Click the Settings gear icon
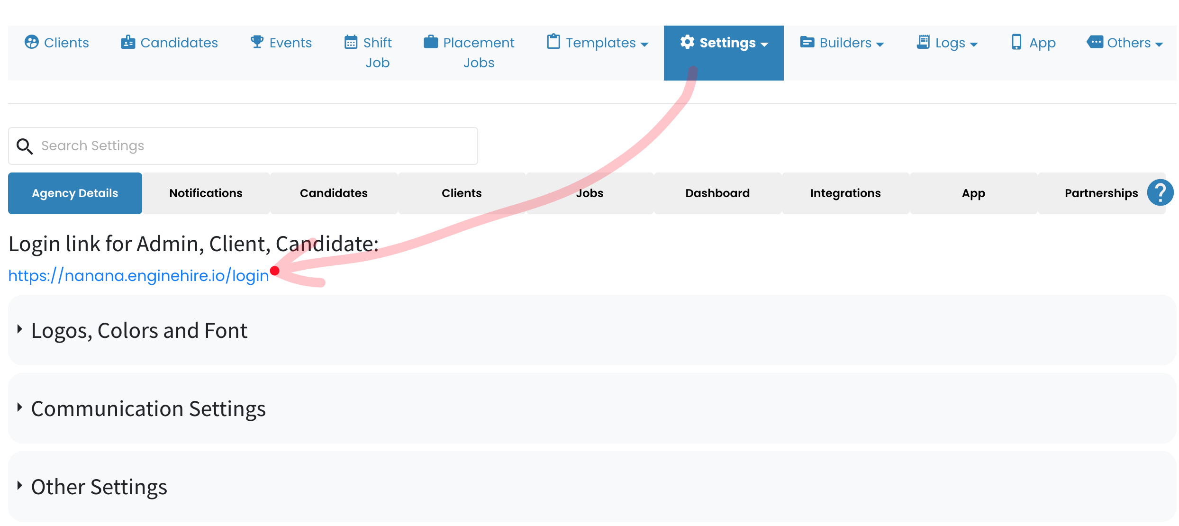The height and width of the screenshot is (526, 1179). [687, 42]
